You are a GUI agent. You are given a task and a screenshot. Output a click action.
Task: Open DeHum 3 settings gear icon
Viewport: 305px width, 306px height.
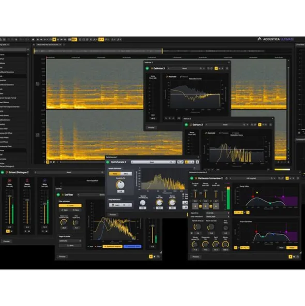(270, 125)
